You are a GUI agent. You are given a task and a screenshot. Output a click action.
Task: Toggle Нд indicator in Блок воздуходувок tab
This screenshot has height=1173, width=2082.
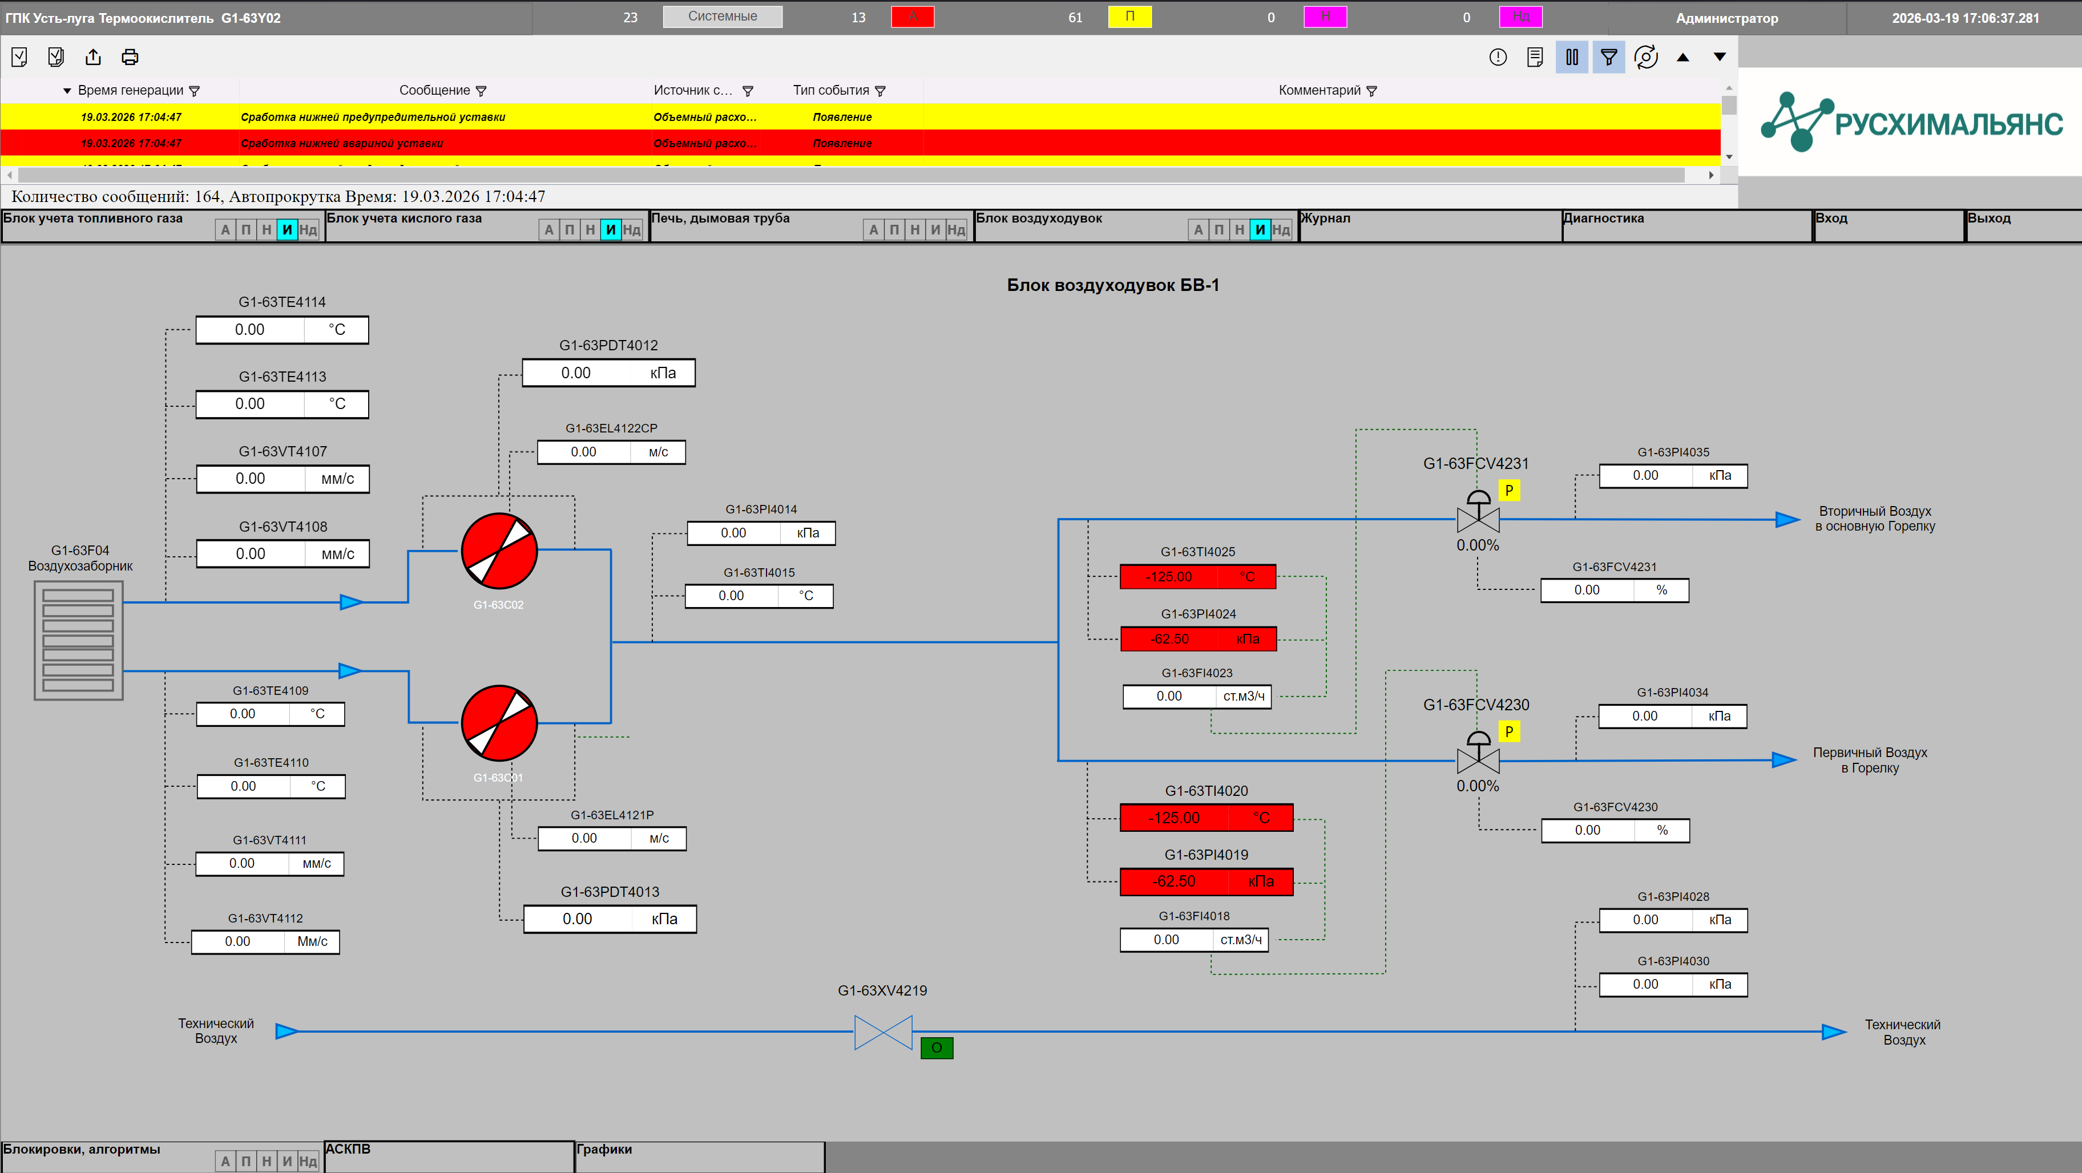1281,230
